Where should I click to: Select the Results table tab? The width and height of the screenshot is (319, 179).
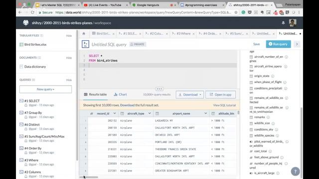tap(95, 94)
